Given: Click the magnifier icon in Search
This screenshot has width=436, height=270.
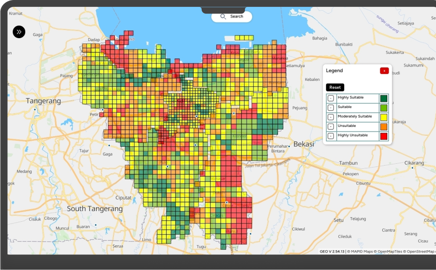Looking at the screenshot, I should (223, 17).
